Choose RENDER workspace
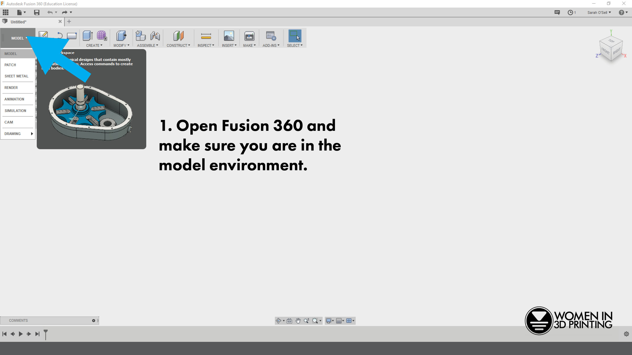Image resolution: width=632 pixels, height=355 pixels. pyautogui.click(x=18, y=88)
